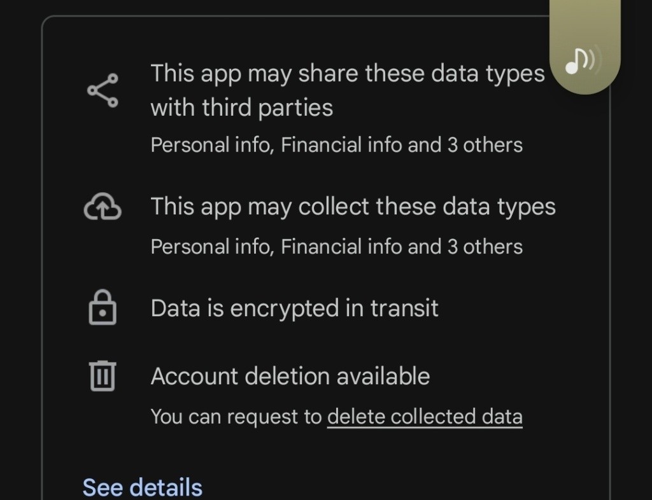Select 'This app may share these data types' heading

347,74
